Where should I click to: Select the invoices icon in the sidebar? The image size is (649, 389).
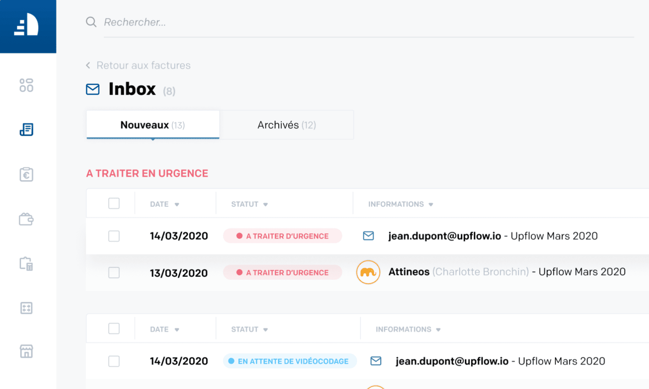27,130
